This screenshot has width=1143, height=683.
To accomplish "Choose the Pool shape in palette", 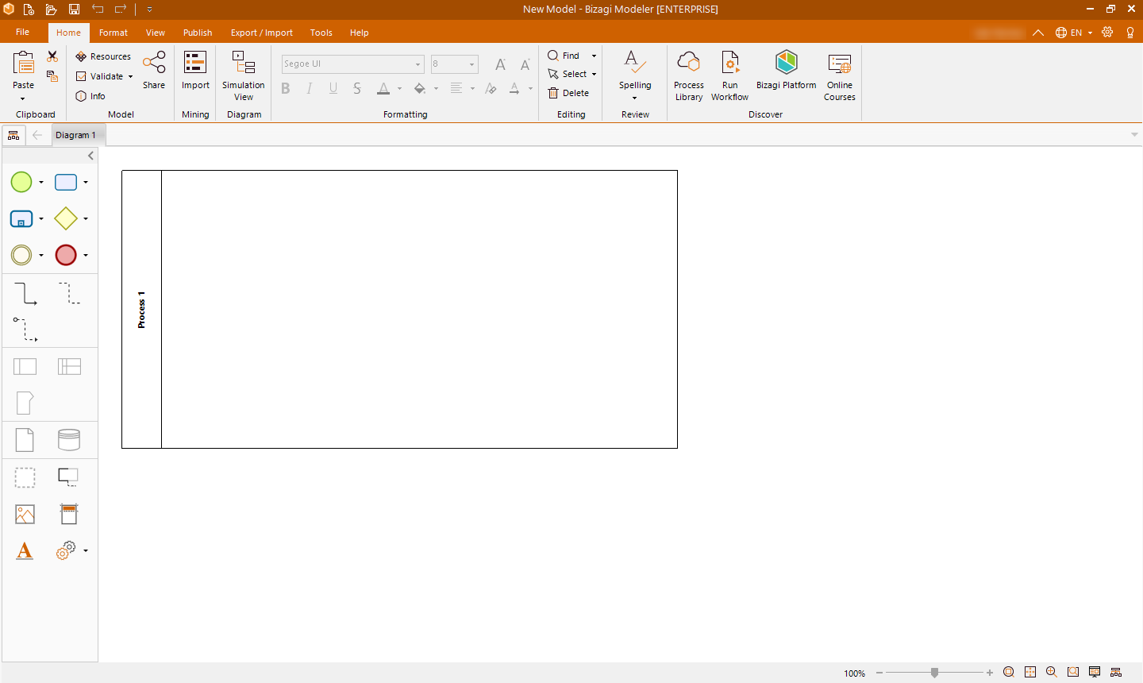I will point(25,367).
